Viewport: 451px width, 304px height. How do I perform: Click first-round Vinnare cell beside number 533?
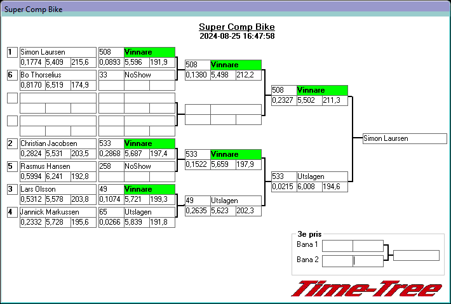pyautogui.click(x=149, y=143)
